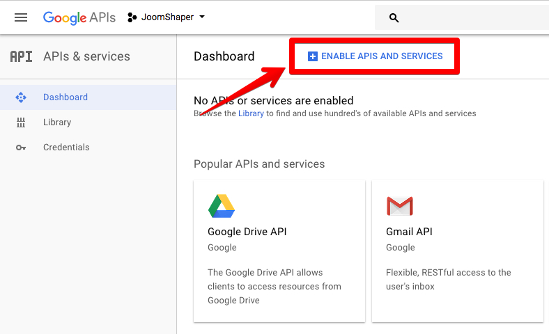549x334 pixels.
Task: Click the JoomShaper project hexagon icon
Action: tap(132, 17)
